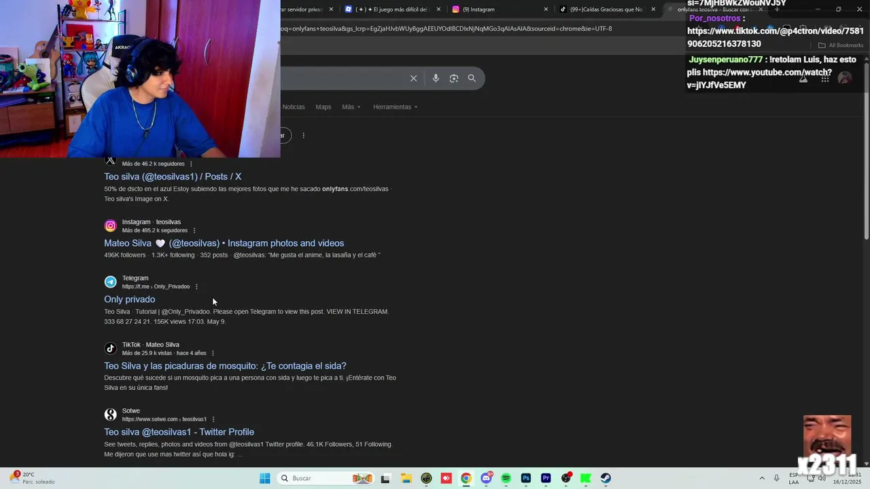Open File Explorer from the taskbar
This screenshot has width=870, height=489.
tap(406, 478)
